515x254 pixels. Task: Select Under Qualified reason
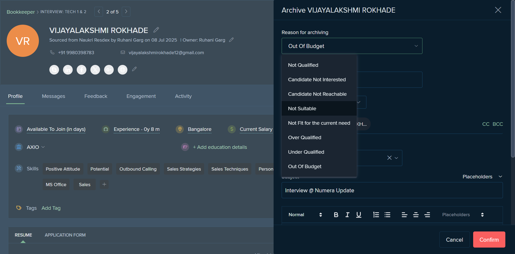click(x=319, y=152)
